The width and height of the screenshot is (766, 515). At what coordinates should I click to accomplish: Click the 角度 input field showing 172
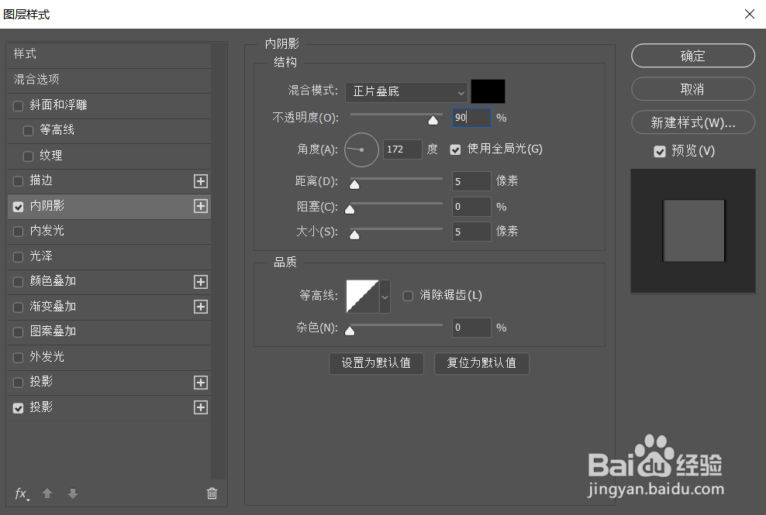tap(402, 149)
